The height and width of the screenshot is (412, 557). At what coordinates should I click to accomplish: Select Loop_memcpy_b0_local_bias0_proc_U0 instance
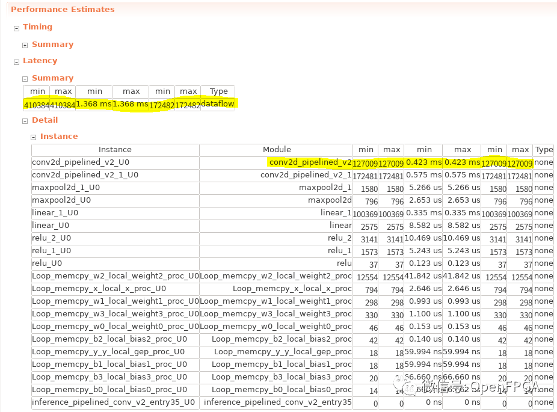coord(115,390)
